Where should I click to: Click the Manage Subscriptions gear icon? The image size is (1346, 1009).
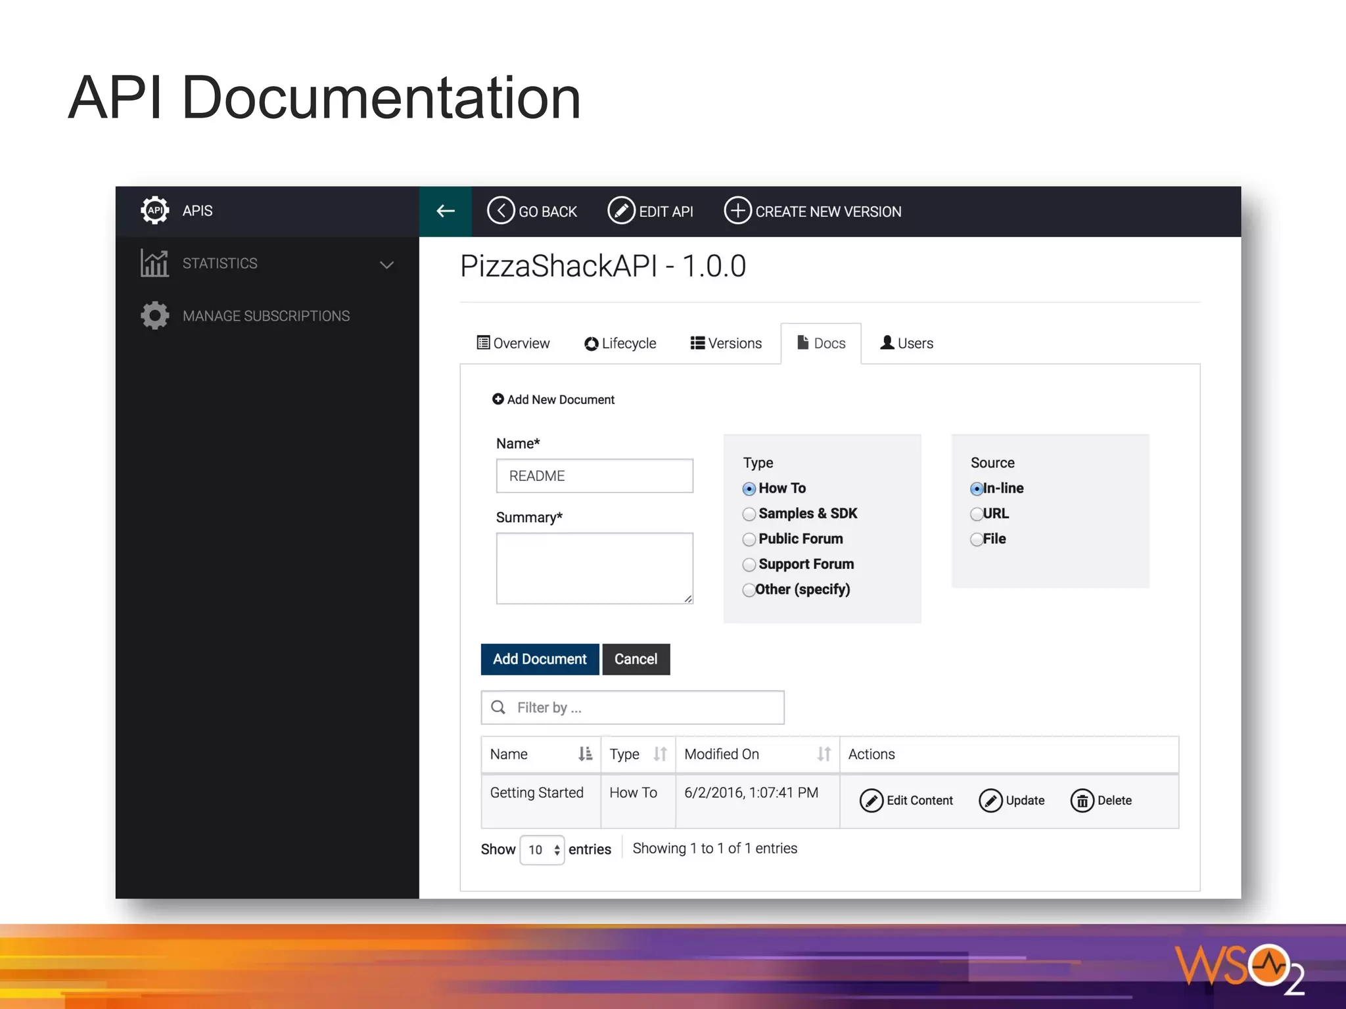coord(154,315)
